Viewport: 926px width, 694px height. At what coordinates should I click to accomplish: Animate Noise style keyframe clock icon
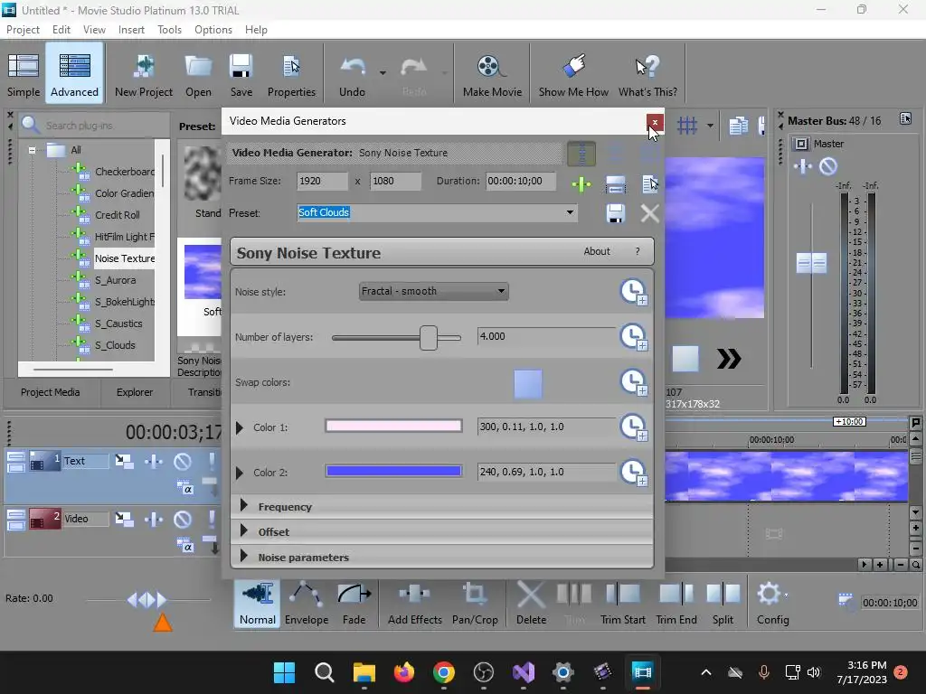(x=634, y=292)
